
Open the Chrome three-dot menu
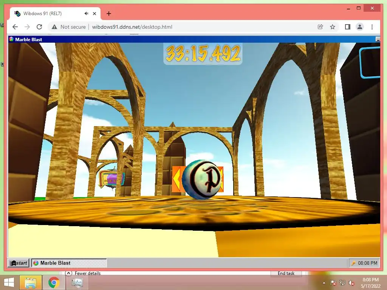pyautogui.click(x=372, y=27)
